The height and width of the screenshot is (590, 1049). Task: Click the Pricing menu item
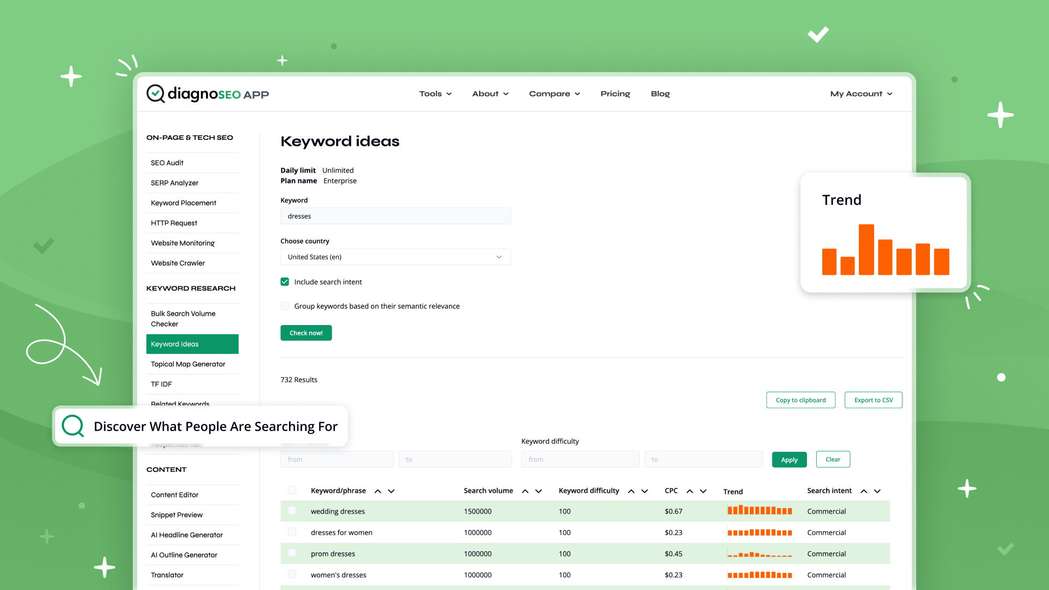(x=614, y=93)
